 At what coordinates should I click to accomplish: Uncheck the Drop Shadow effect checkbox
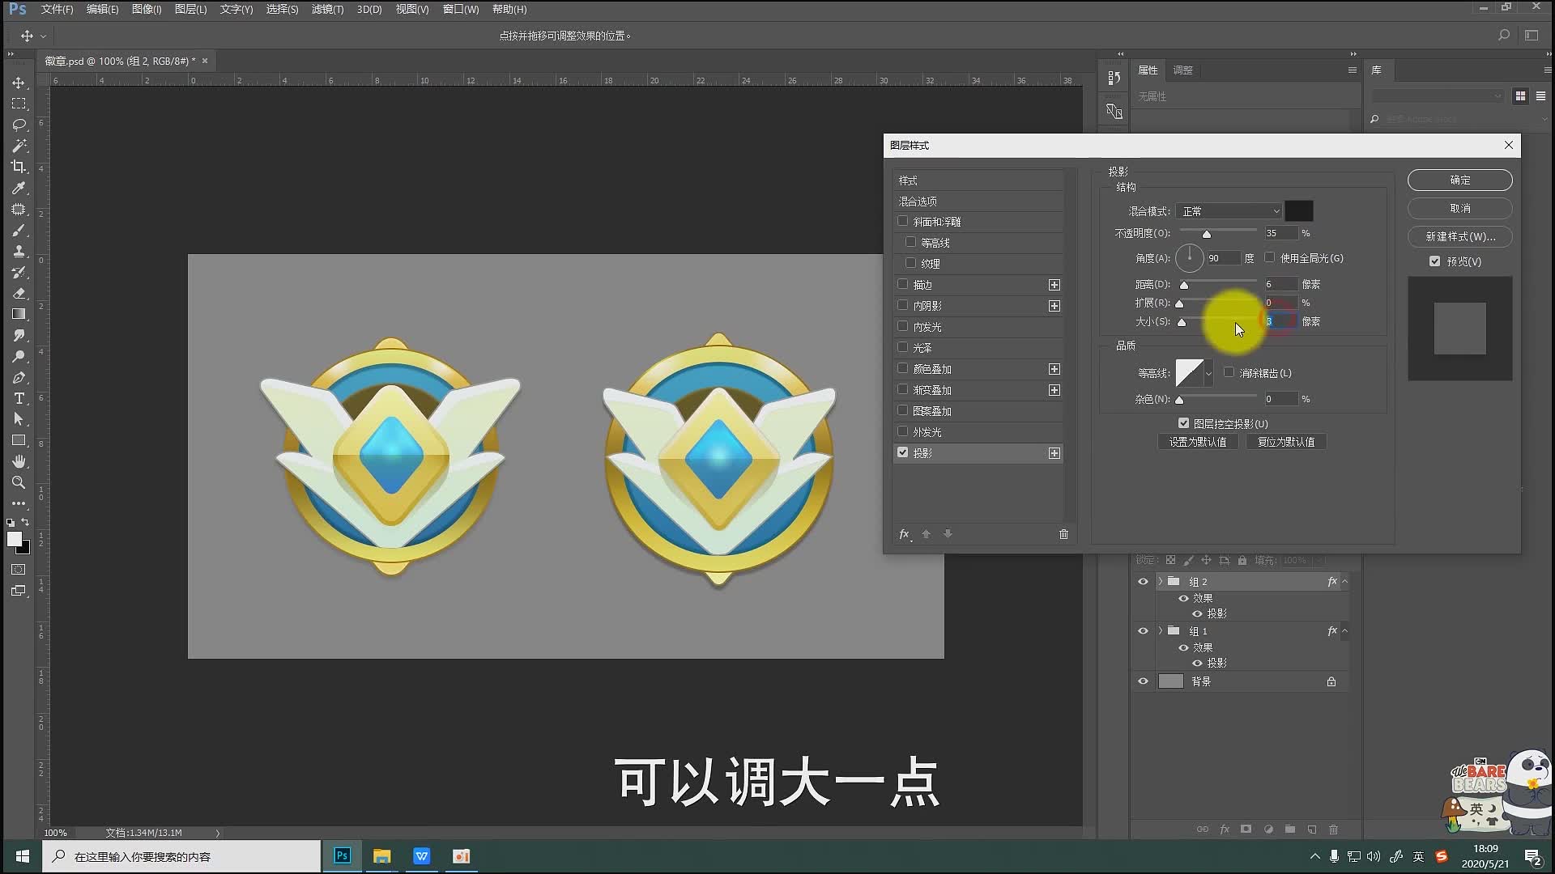pyautogui.click(x=903, y=452)
